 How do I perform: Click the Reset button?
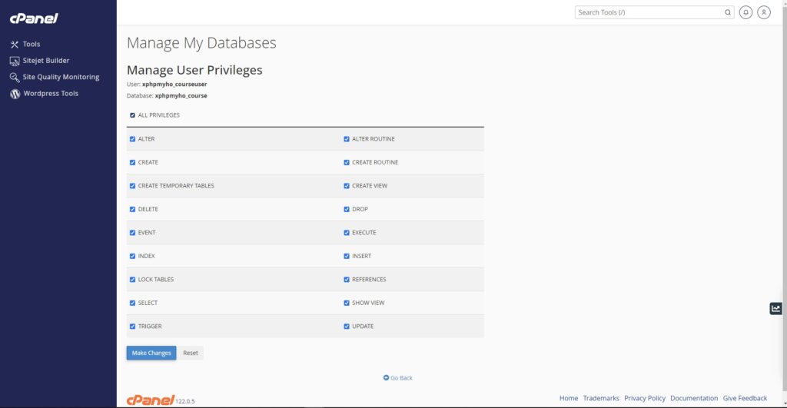pyautogui.click(x=191, y=353)
